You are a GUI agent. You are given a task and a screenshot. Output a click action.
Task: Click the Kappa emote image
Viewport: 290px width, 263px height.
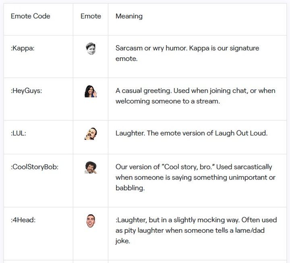(x=91, y=48)
